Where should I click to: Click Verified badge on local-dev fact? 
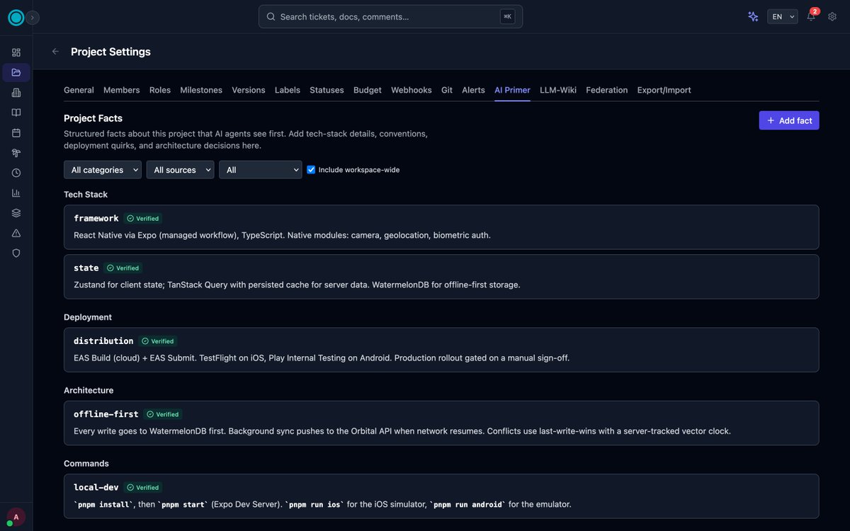[x=143, y=488]
